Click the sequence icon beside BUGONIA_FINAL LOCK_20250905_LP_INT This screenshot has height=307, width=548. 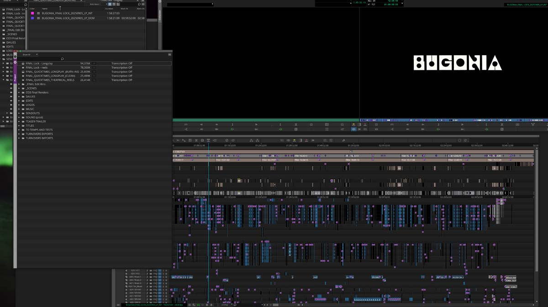pos(38,13)
